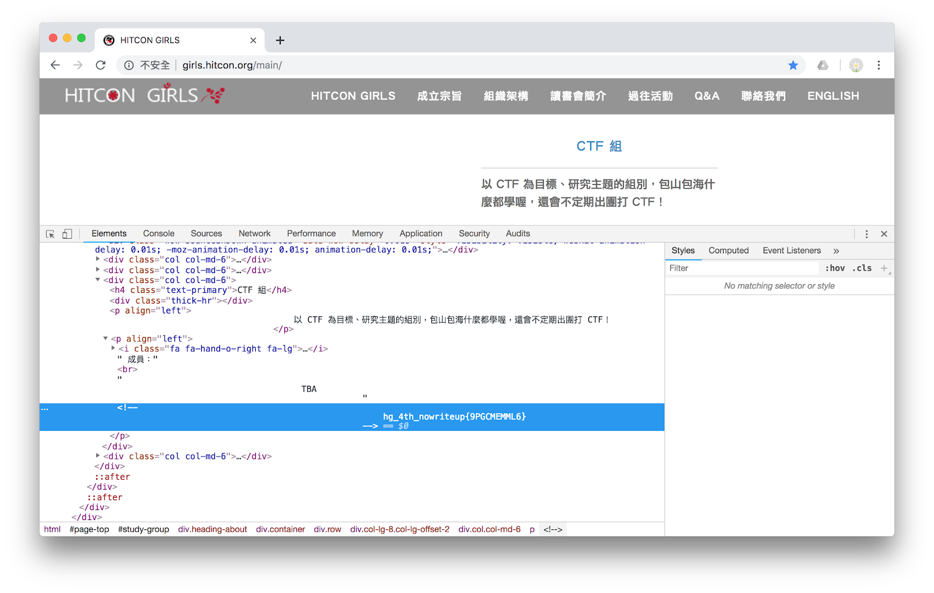Image resolution: width=934 pixels, height=593 pixels.
Task: Close the DevTools panel
Action: [884, 234]
